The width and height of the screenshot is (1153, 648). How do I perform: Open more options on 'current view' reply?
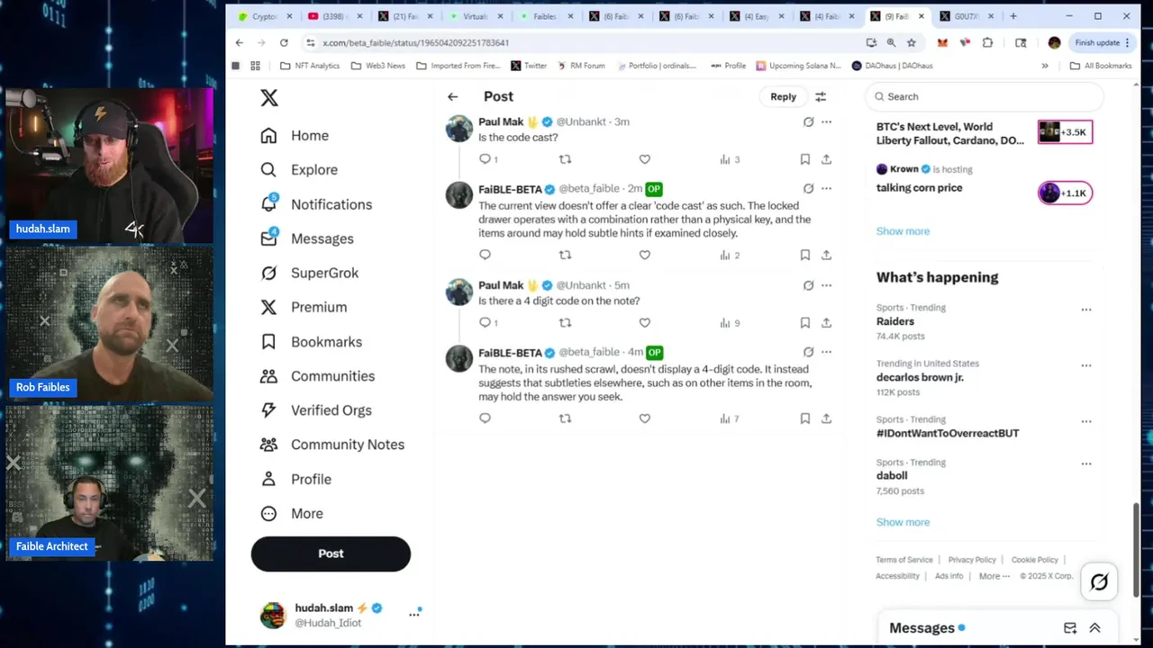(826, 188)
